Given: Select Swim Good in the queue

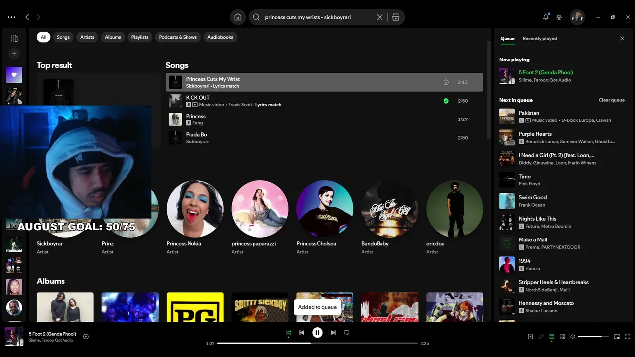Looking at the screenshot, I should (562, 201).
